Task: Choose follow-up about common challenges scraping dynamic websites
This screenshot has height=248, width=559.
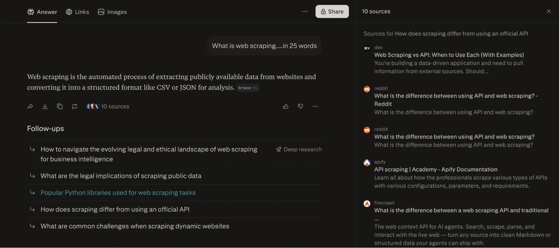Action: [135, 226]
